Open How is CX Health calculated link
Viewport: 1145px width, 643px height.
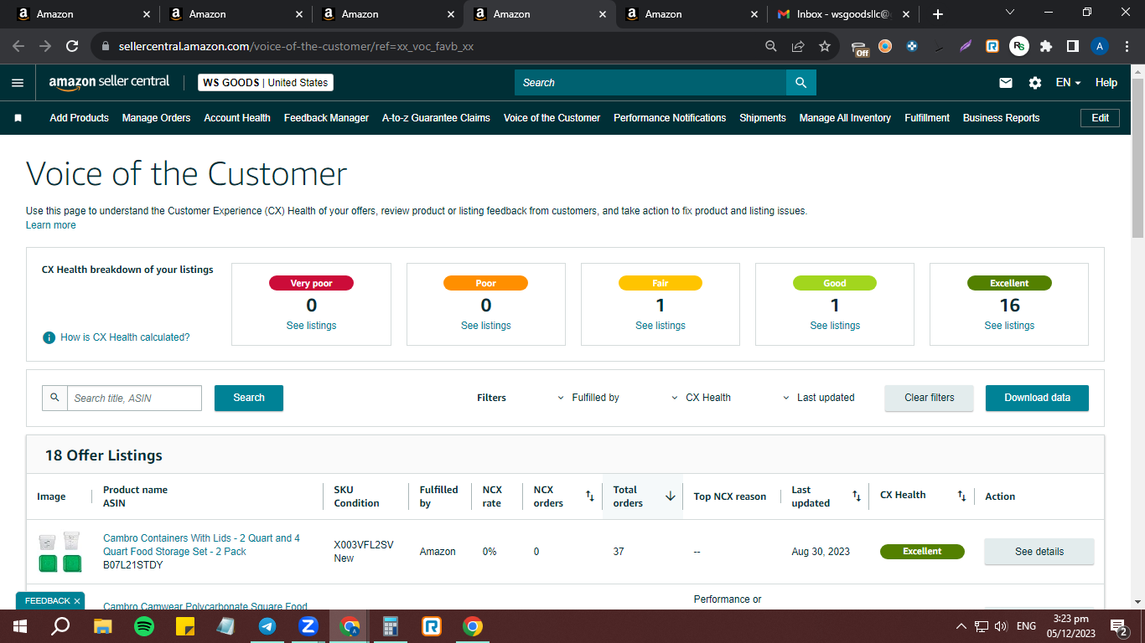coord(126,337)
